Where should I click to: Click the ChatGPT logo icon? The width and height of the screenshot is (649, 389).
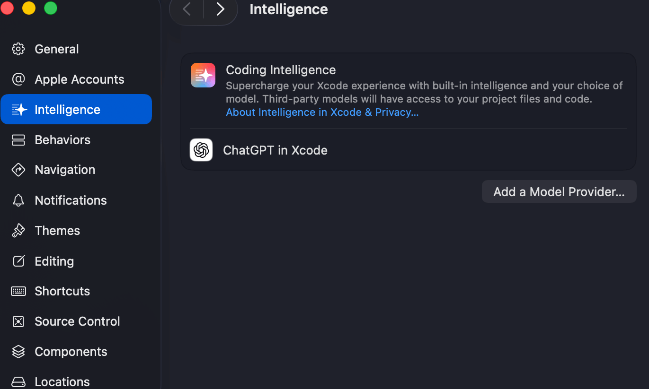click(x=201, y=150)
